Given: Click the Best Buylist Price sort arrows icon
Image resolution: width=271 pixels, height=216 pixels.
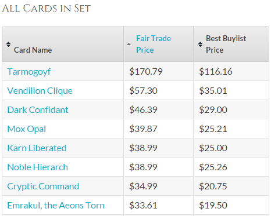Looking at the screenshot, I should pos(200,44).
